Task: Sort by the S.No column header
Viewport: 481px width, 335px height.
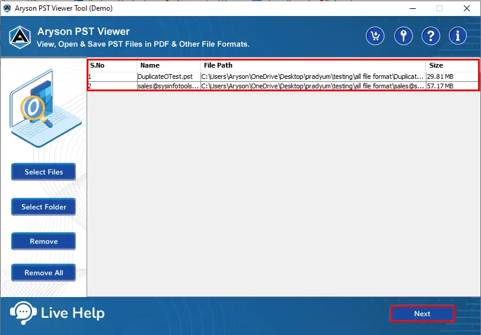Action: [x=112, y=65]
